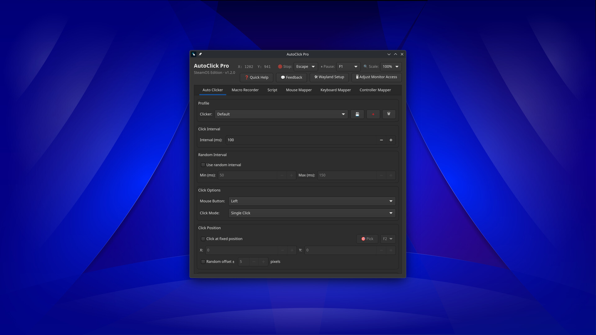The height and width of the screenshot is (335, 596).
Task: Open the Click Mode dropdown
Action: pyautogui.click(x=312, y=213)
